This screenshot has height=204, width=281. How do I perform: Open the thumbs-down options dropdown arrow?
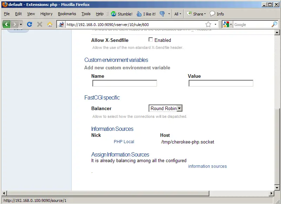169,14
